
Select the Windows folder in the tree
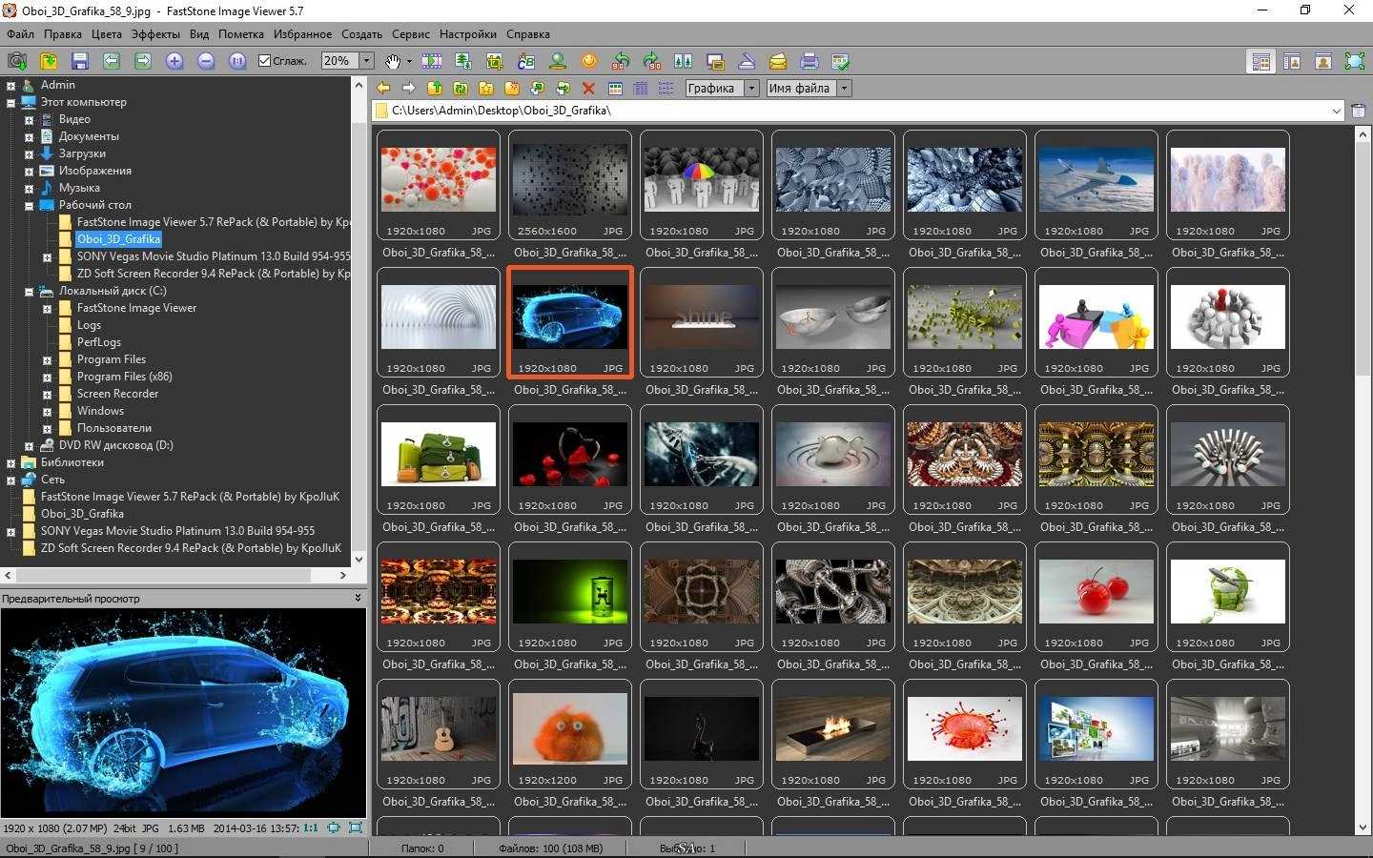(100, 411)
